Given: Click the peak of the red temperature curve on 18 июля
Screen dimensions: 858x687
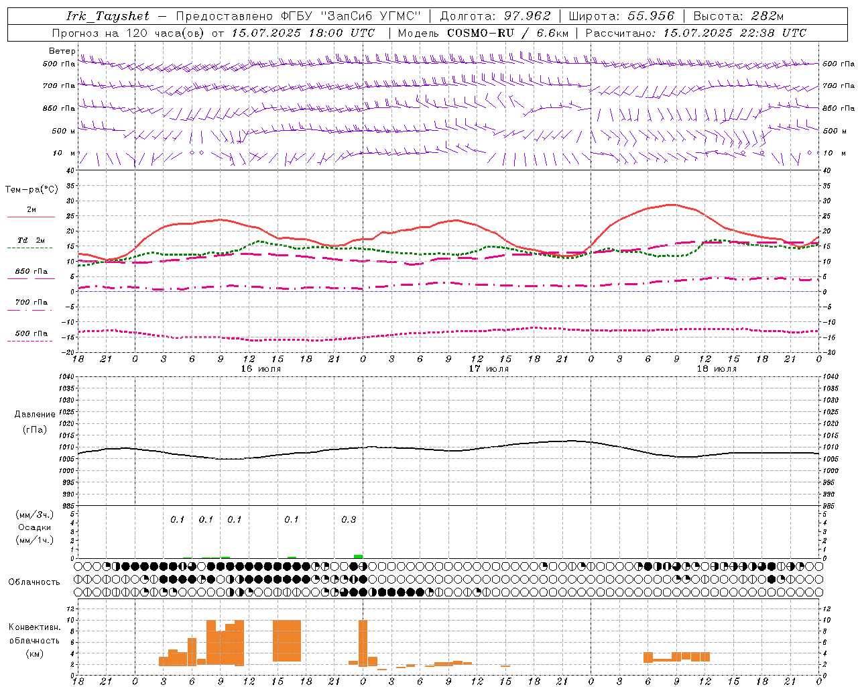Looking at the screenshot, I should [671, 204].
